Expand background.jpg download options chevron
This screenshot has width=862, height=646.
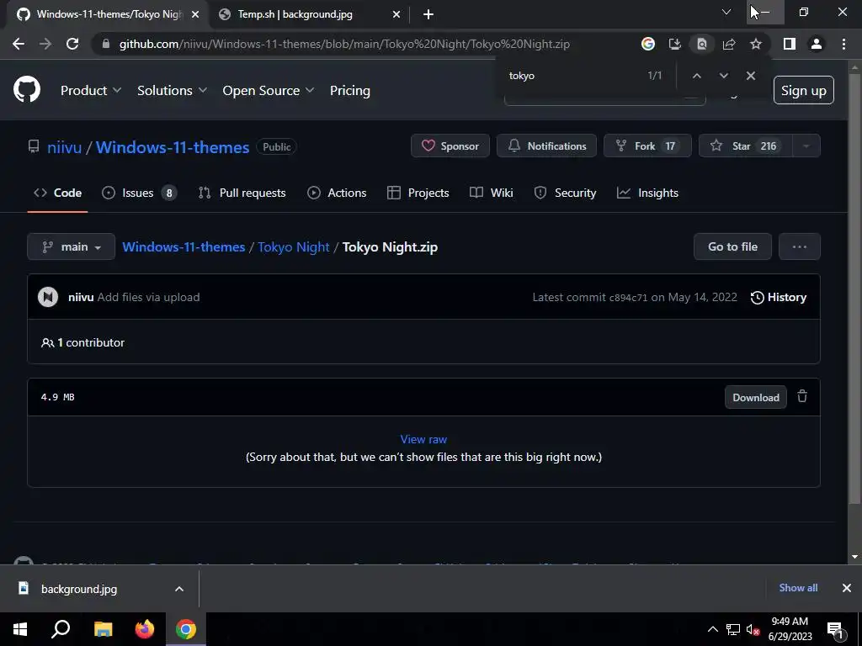tap(179, 589)
